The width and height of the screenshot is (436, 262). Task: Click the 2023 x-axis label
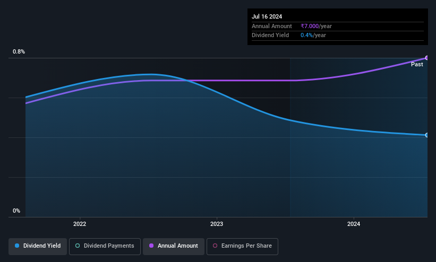[x=217, y=224]
